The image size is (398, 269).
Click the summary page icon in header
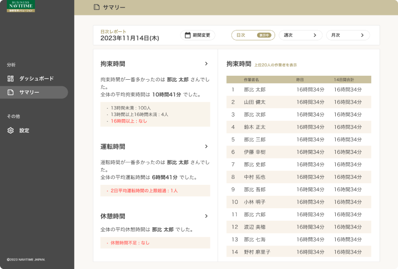pyautogui.click(x=97, y=7)
